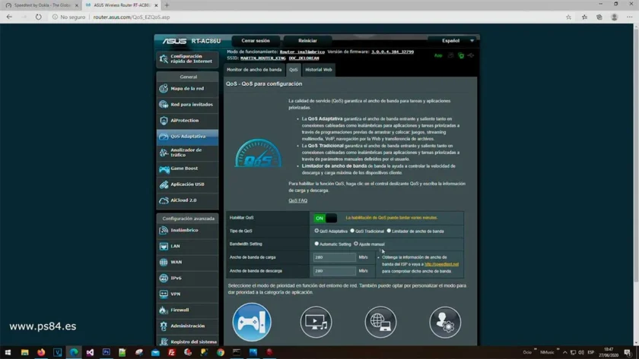
Task: Select Automatic Setting radio button
Action: tap(316, 244)
